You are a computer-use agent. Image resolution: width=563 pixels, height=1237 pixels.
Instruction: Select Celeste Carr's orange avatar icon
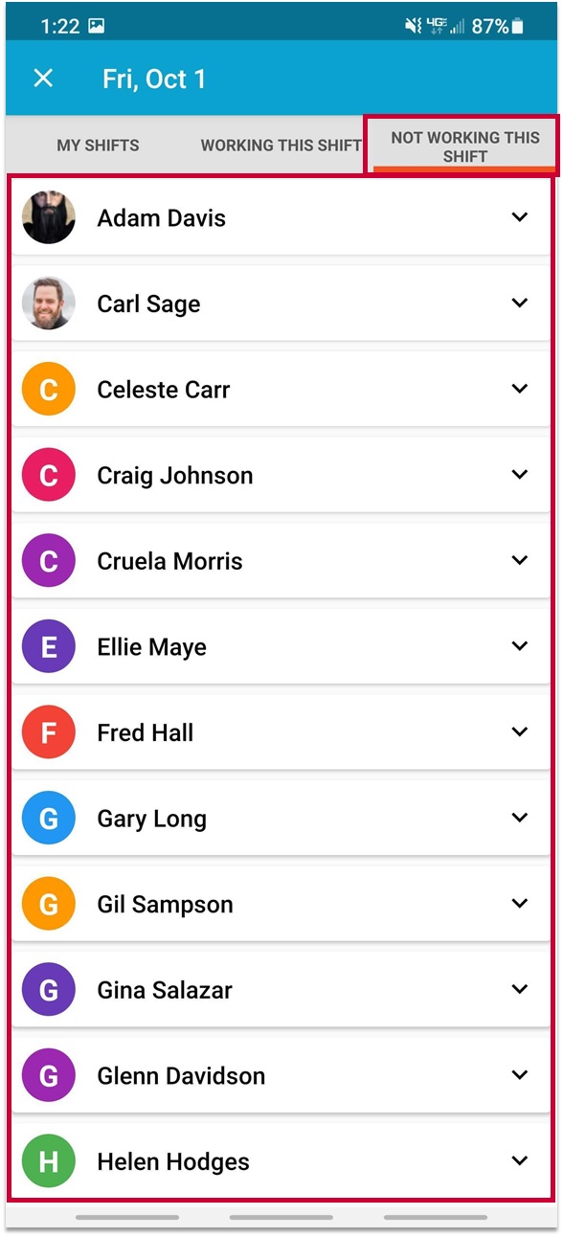pos(49,390)
